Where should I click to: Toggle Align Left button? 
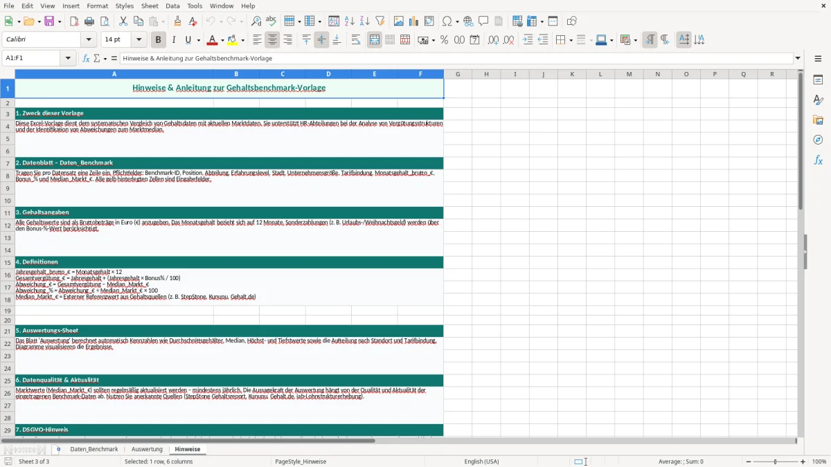click(257, 40)
